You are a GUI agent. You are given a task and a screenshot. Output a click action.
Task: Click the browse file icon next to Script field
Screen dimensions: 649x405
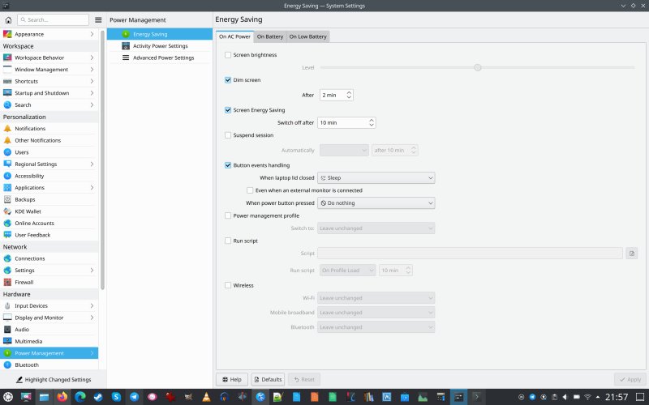pos(632,254)
